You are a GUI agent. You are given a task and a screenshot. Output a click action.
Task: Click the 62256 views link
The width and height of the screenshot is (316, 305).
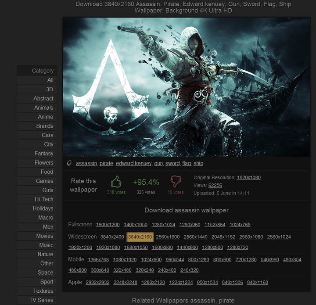[215, 185]
